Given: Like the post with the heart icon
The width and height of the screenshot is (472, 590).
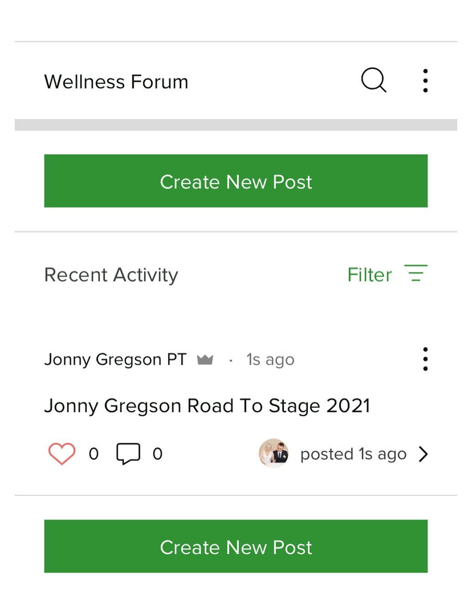Looking at the screenshot, I should point(62,454).
